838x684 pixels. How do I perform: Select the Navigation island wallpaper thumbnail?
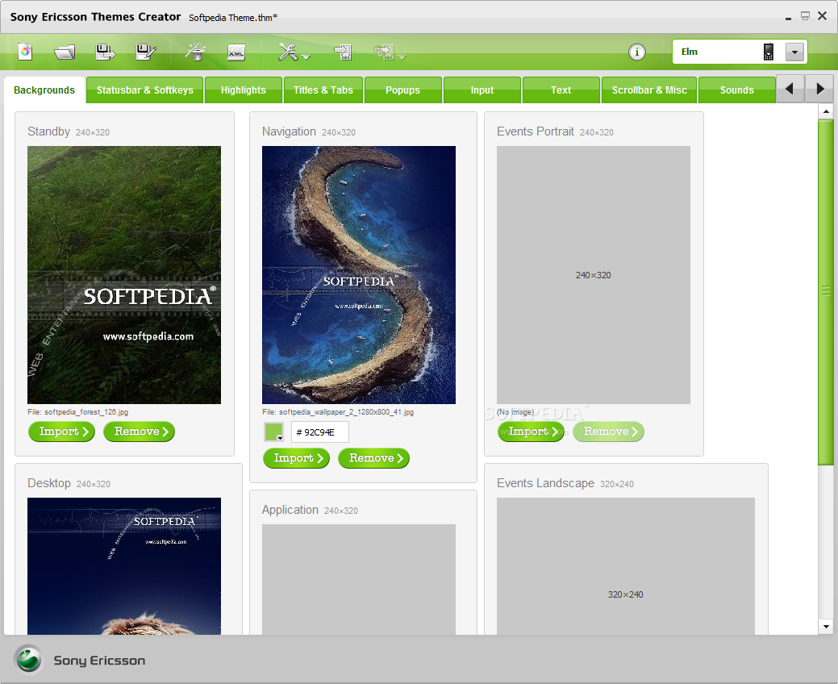(359, 275)
